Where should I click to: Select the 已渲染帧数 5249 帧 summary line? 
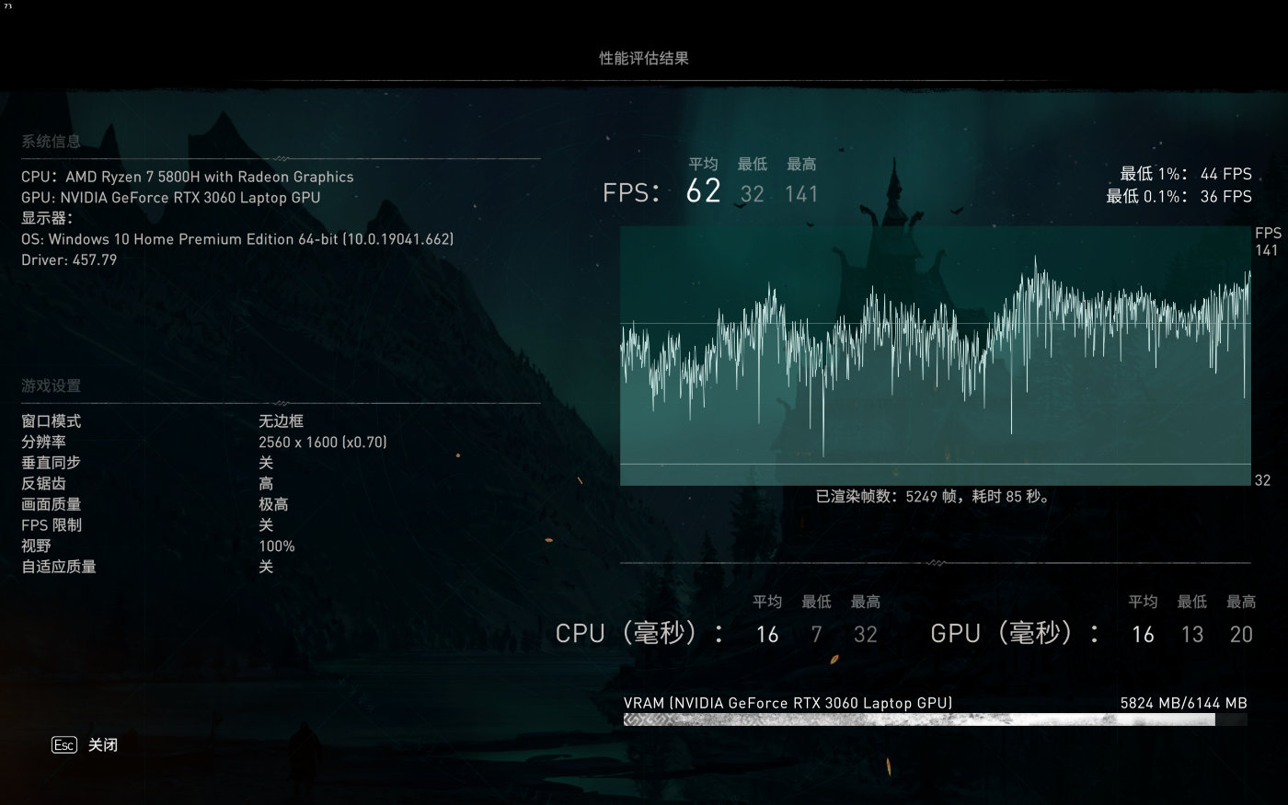(x=934, y=497)
